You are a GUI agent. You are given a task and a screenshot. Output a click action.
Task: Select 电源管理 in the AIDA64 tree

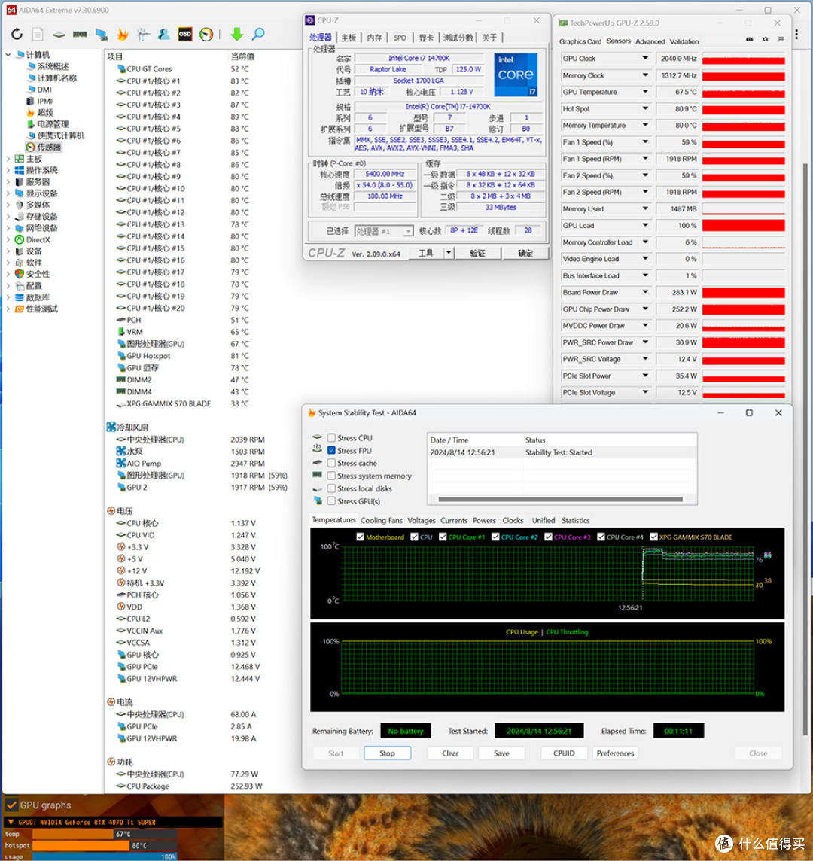[x=53, y=124]
